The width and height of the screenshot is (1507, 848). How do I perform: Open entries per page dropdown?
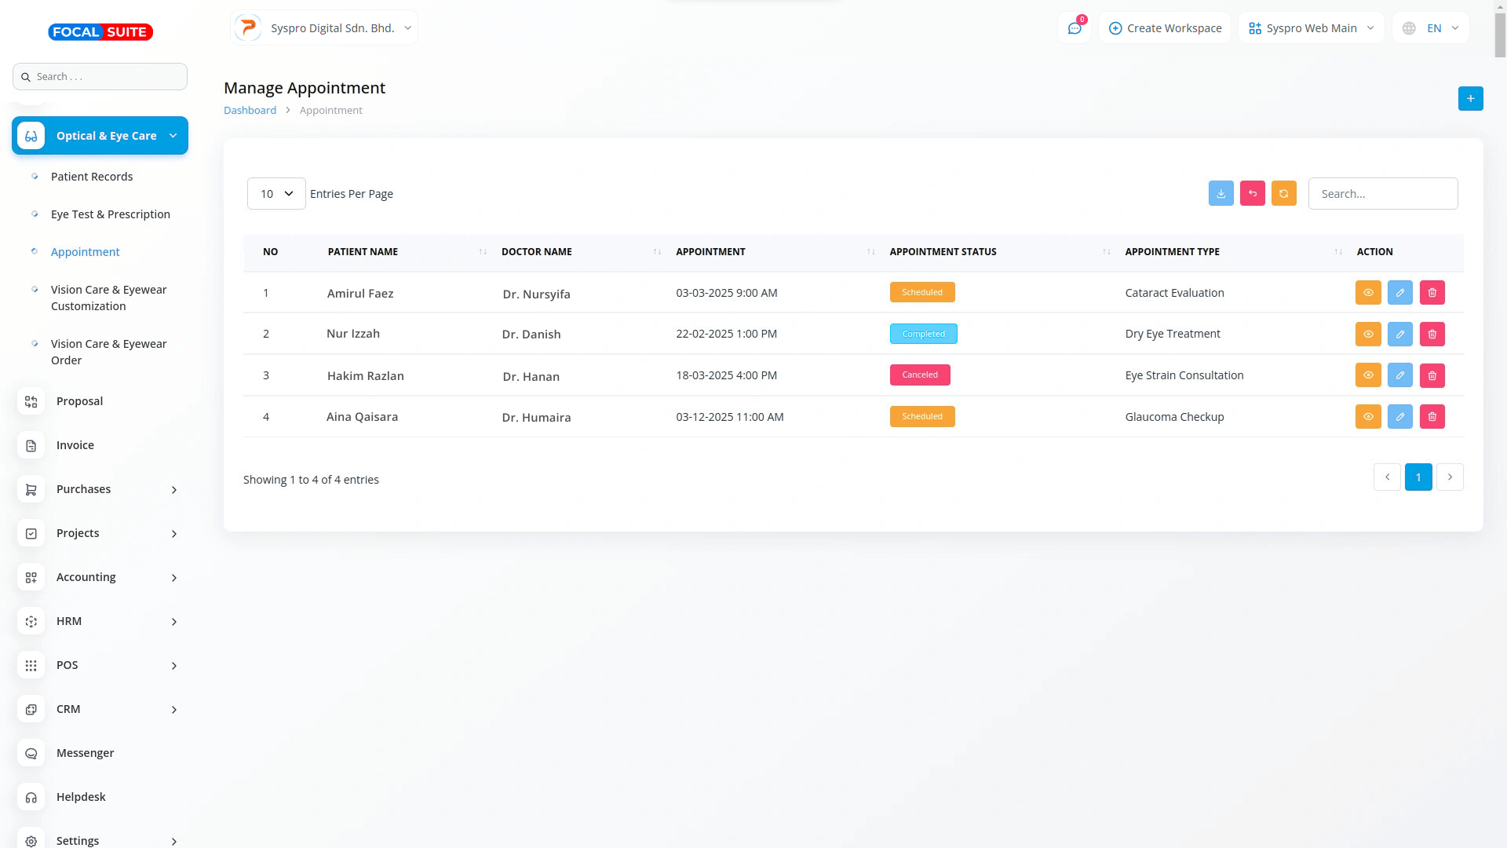pyautogui.click(x=276, y=194)
